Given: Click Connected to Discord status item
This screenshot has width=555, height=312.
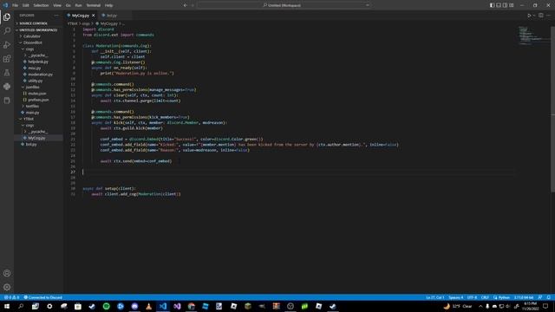Looking at the screenshot, I should tap(42, 297).
